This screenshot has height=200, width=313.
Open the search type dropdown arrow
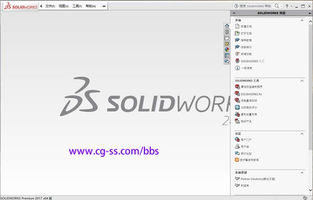282,6
